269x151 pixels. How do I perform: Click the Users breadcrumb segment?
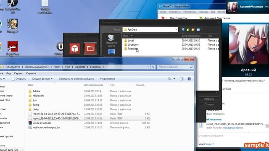click(x=57, y=67)
